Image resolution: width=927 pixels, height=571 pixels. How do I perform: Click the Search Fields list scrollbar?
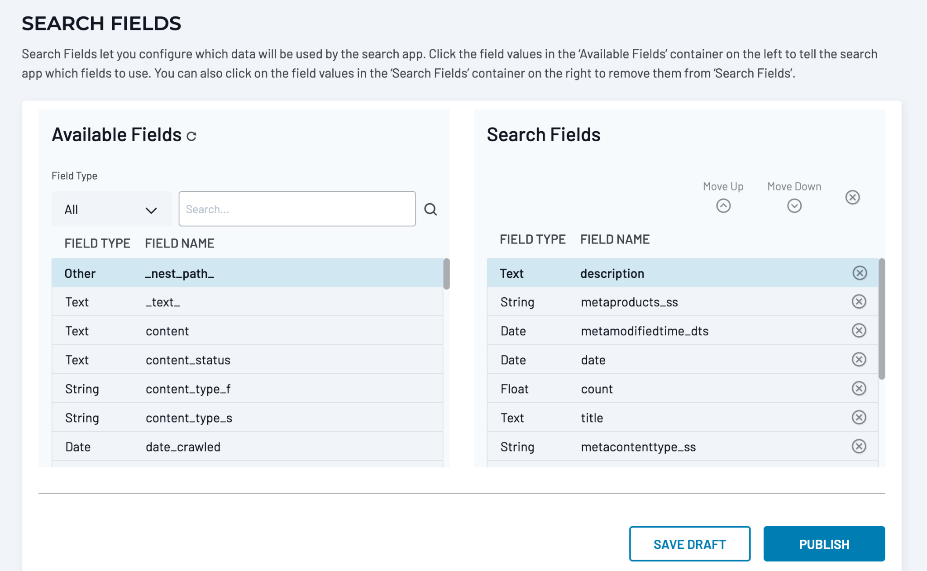881,319
